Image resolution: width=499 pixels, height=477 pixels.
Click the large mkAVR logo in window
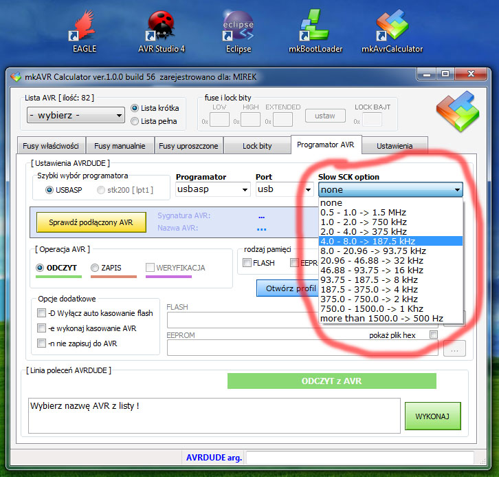[458, 112]
